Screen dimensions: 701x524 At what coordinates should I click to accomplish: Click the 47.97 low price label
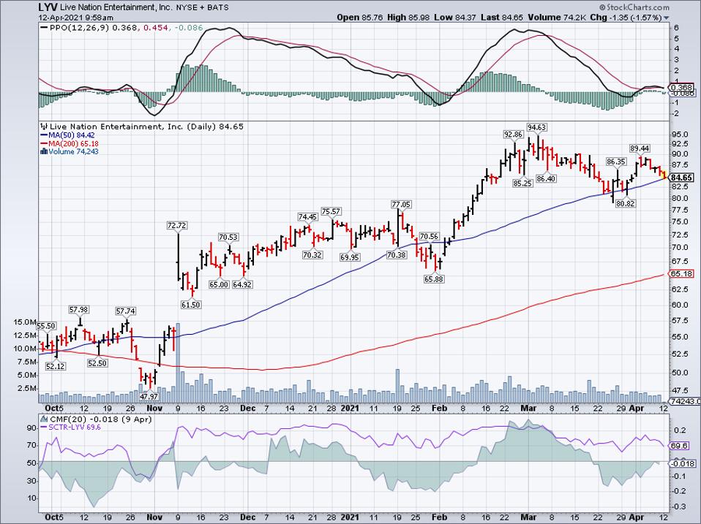[149, 396]
